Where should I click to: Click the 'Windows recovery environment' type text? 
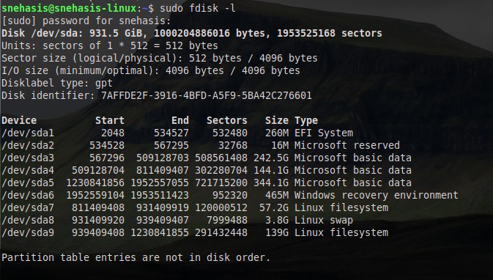377,196
